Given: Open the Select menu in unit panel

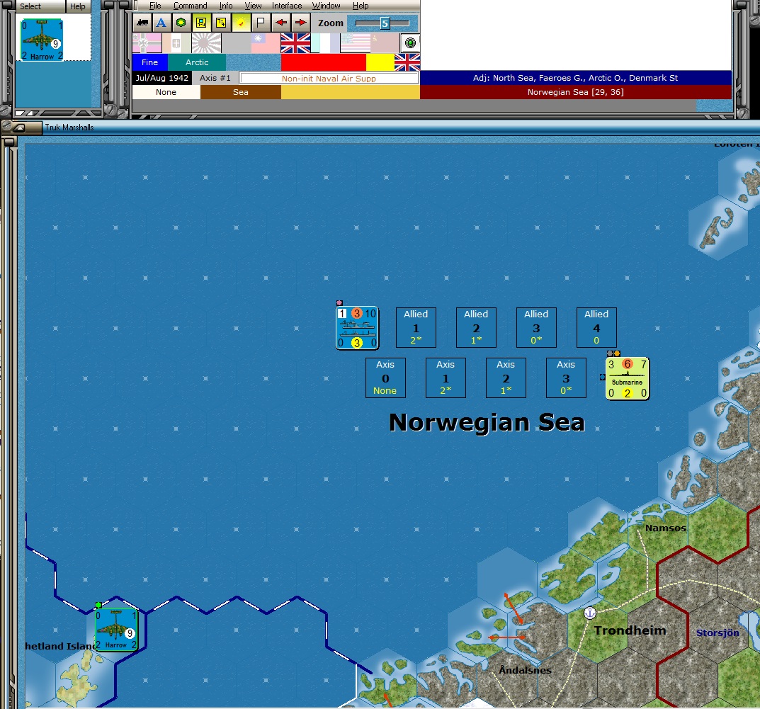Looking at the screenshot, I should (x=30, y=6).
